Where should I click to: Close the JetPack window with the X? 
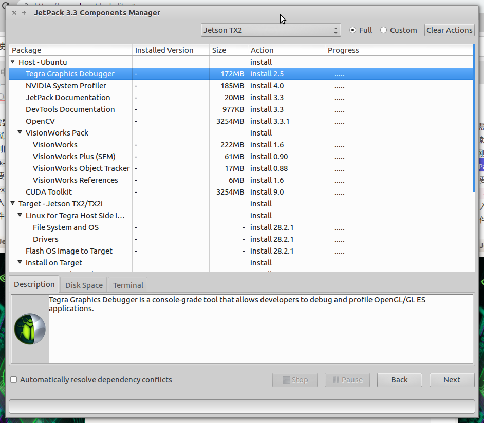pos(14,13)
